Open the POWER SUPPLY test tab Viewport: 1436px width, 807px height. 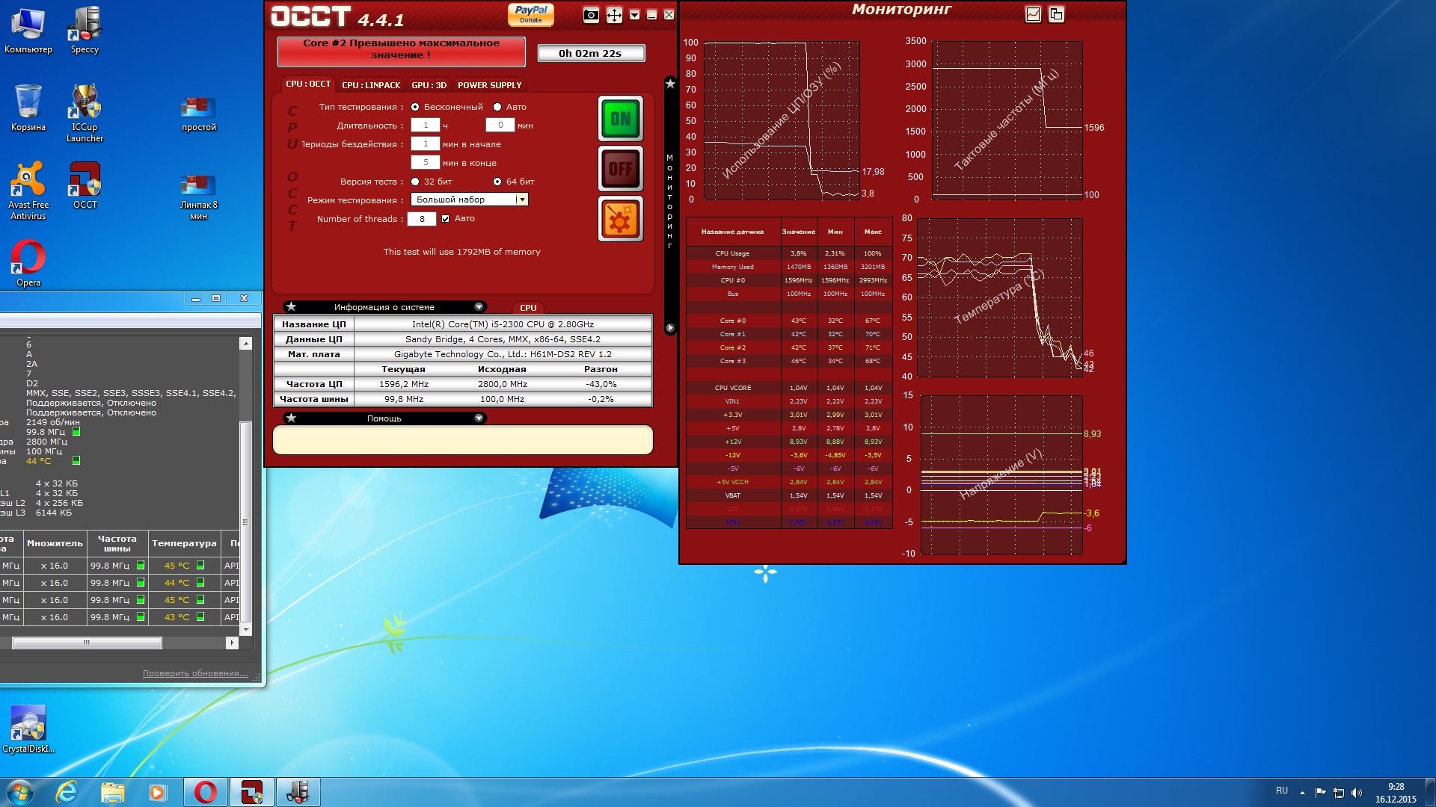point(489,85)
